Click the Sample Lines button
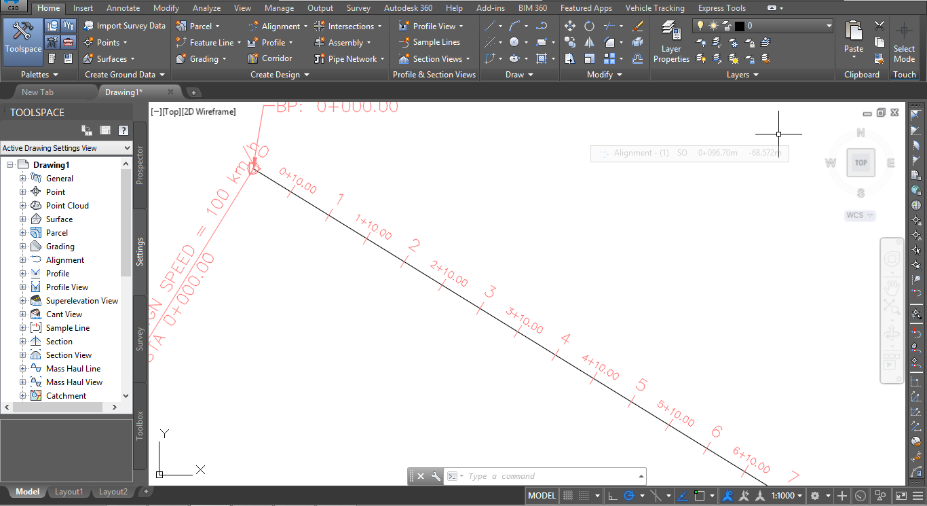 tap(429, 42)
